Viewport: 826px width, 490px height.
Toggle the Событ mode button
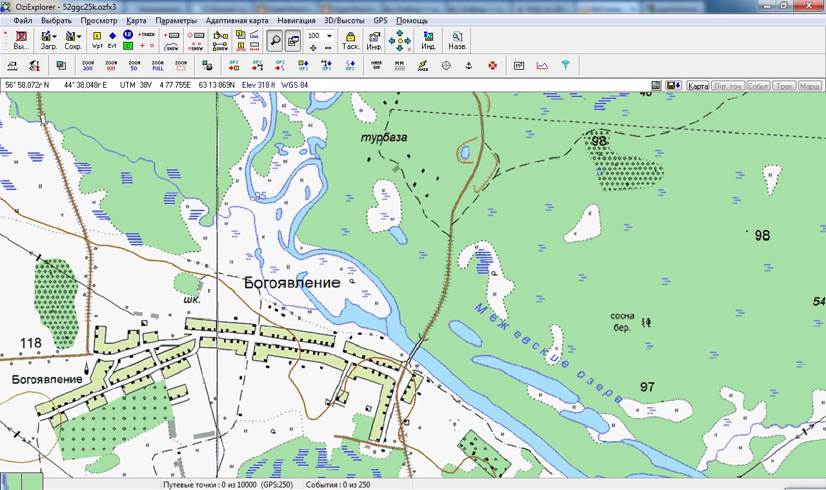[759, 86]
